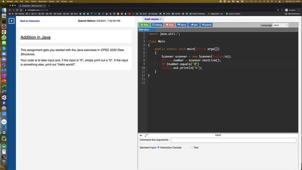302x170 pixels.
Task: Open Zoom from the Dock
Action: (x=4, y=54)
